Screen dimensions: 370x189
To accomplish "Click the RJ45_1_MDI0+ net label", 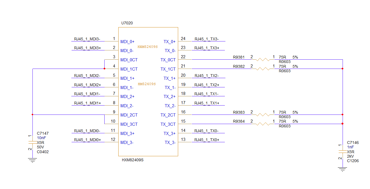I will (87, 140).
